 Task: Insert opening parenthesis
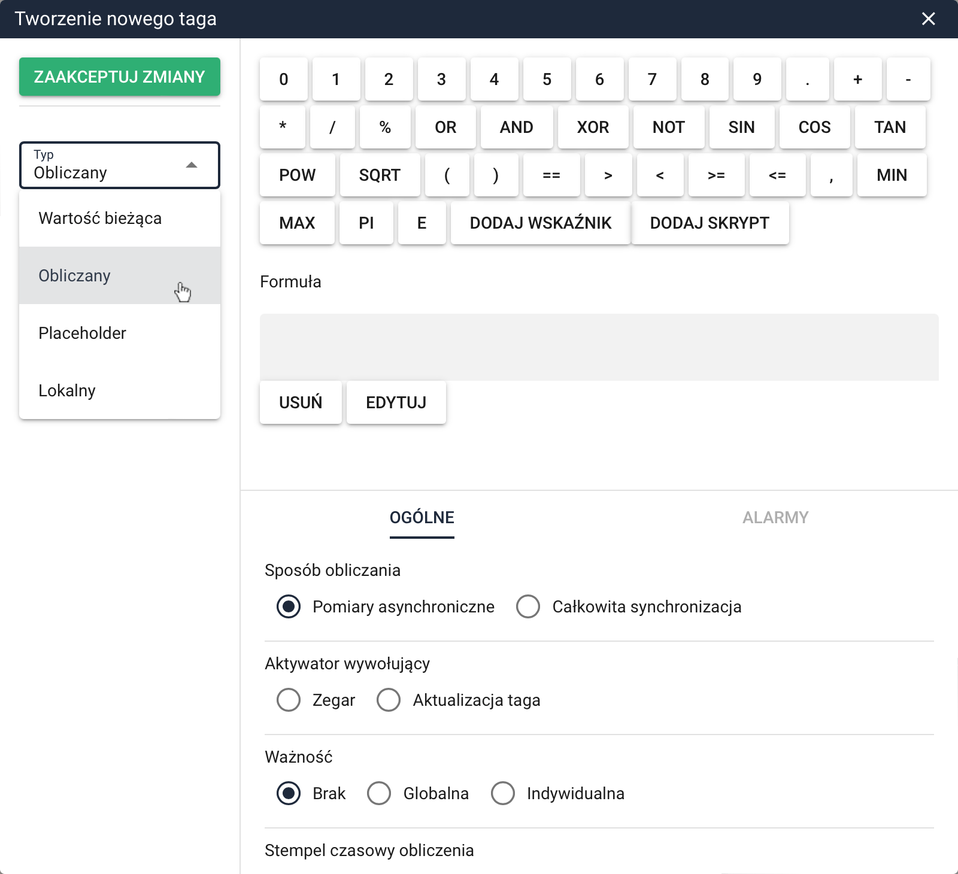click(447, 175)
